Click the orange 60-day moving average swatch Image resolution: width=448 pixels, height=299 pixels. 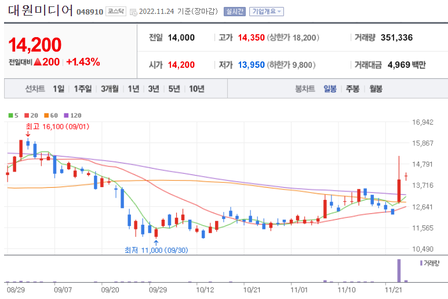tap(46, 115)
